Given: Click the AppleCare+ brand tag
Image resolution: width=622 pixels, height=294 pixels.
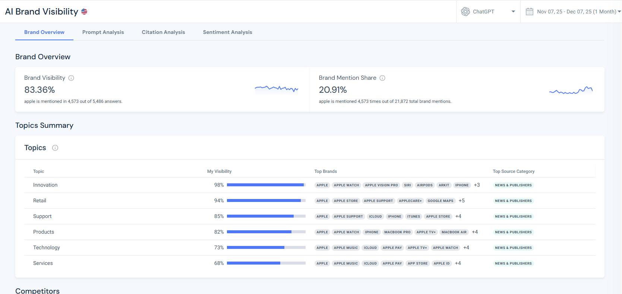Looking at the screenshot, I should (x=410, y=201).
